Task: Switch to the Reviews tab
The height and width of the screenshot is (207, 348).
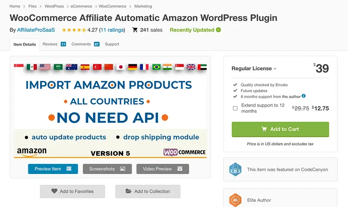Action: click(50, 44)
